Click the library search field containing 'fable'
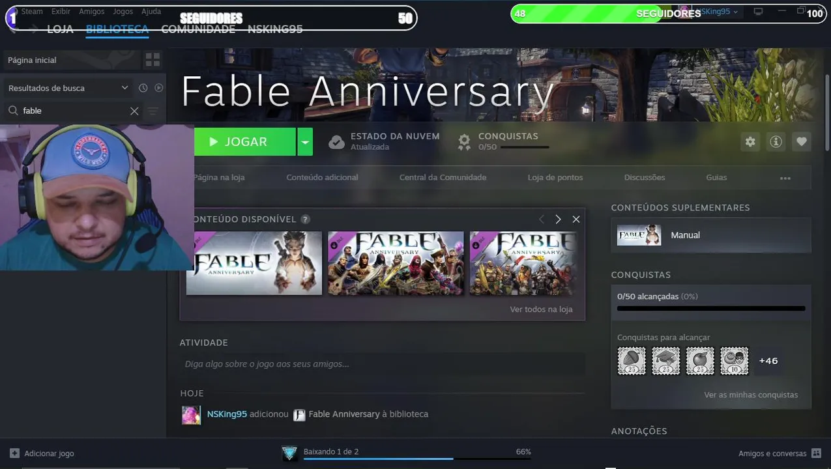This screenshot has width=831, height=469. tap(74, 111)
